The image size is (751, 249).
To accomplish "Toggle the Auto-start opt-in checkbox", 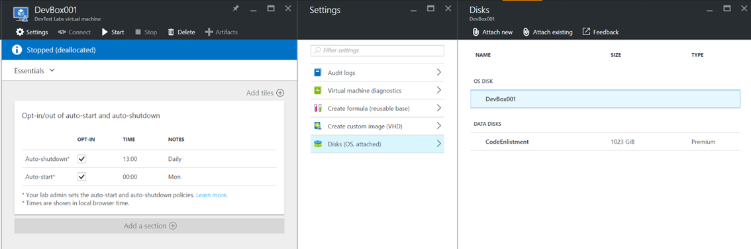I will coord(82,177).
